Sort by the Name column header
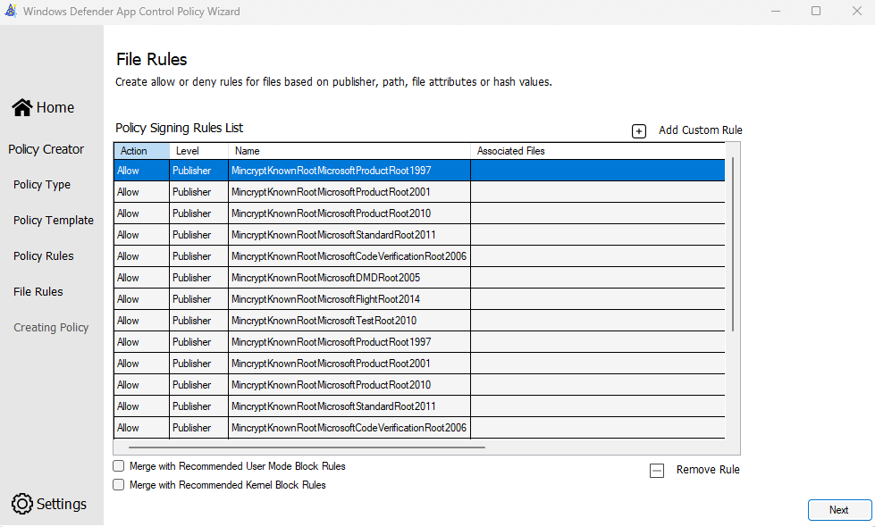This screenshot has height=527, width=875. tap(349, 151)
